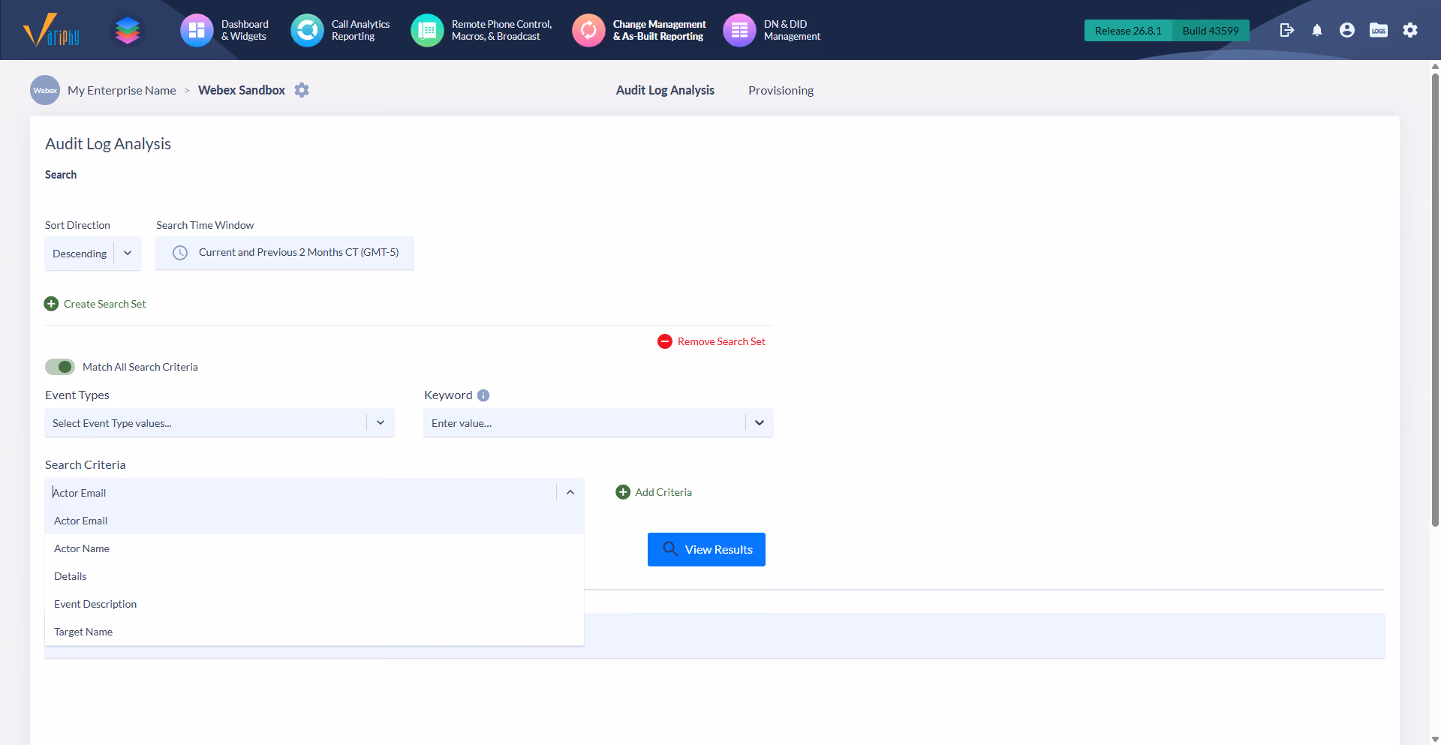1441x745 pixels.
Task: Click the green plus beside Add Criteria
Action: click(x=623, y=492)
